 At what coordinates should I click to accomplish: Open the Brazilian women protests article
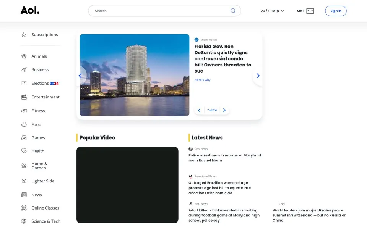(x=219, y=188)
